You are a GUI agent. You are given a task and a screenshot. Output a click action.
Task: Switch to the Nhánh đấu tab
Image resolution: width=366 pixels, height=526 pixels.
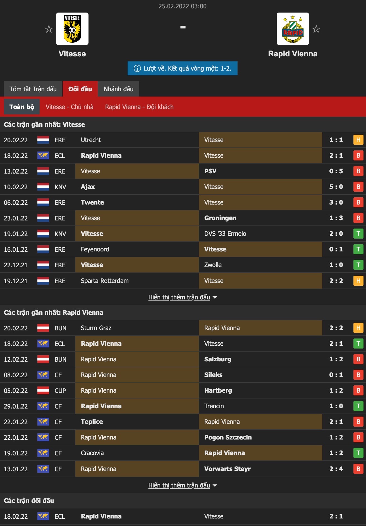[x=119, y=89]
